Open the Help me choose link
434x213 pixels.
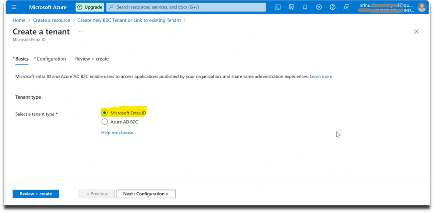118,133
